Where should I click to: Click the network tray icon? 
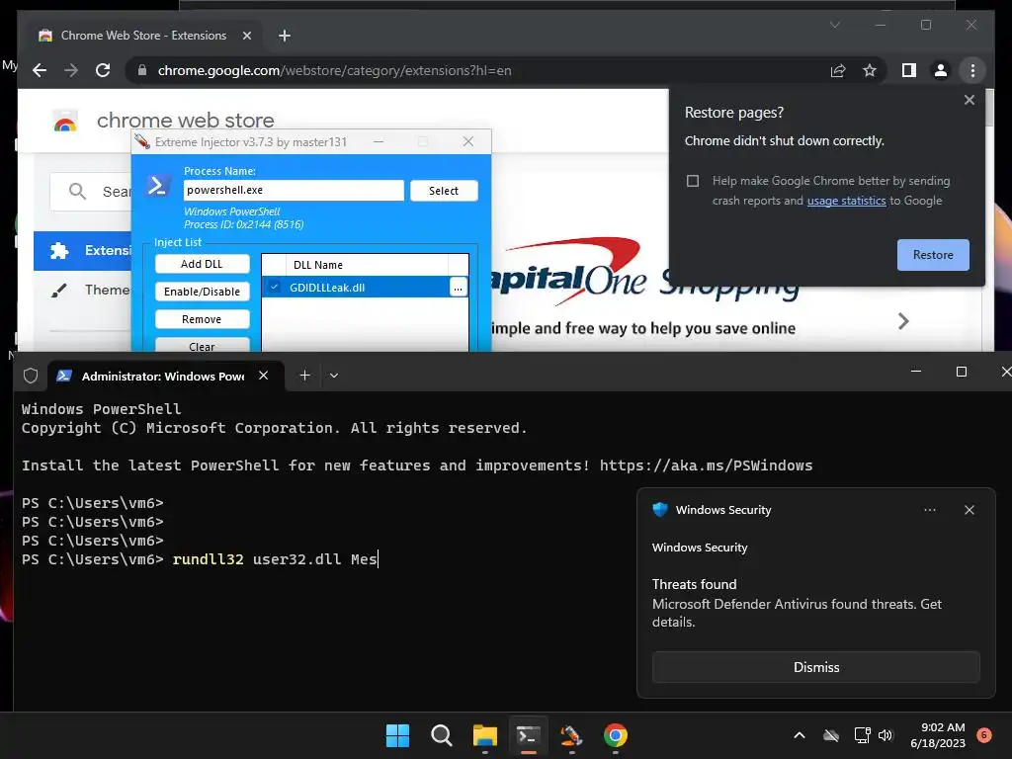point(862,735)
